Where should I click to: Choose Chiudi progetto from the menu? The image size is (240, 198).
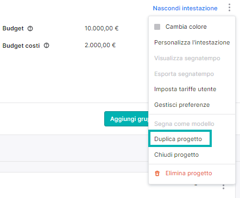(176, 155)
